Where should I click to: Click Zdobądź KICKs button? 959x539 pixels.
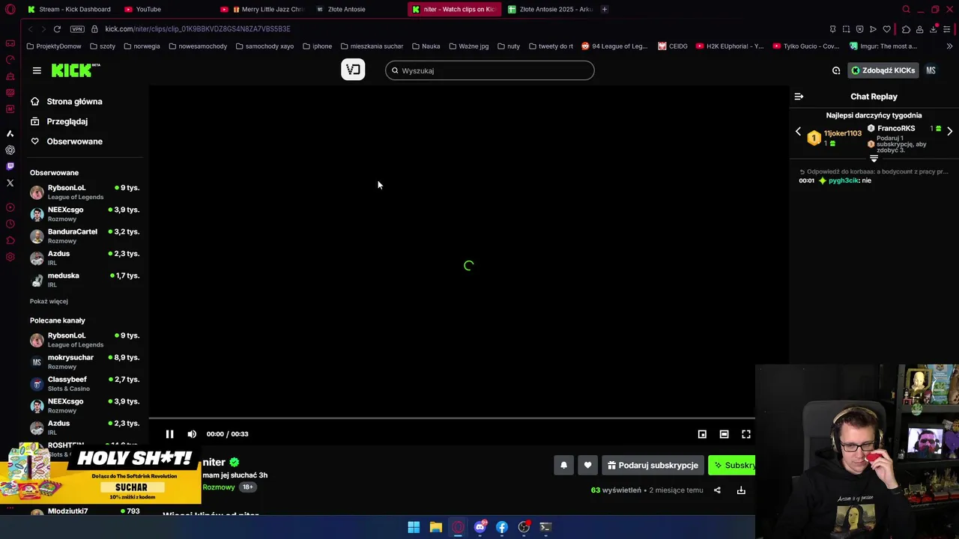883,70
